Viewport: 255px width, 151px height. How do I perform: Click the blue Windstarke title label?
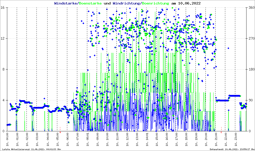click(x=66, y=3)
